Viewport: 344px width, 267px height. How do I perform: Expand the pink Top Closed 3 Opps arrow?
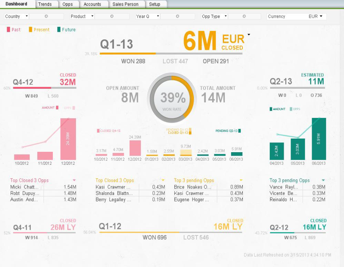click(74, 180)
